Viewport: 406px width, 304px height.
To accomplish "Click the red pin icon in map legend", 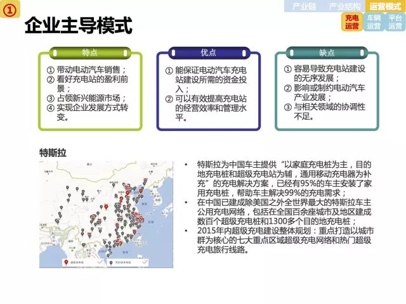I will point(66,262).
